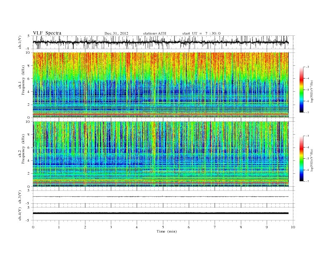330x255 pixels.
Task: Click the 'station=ATH' header label
Action: [155, 33]
